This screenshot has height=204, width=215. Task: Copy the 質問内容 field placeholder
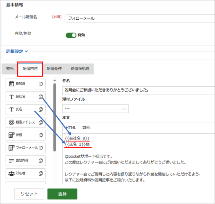tap(41, 160)
